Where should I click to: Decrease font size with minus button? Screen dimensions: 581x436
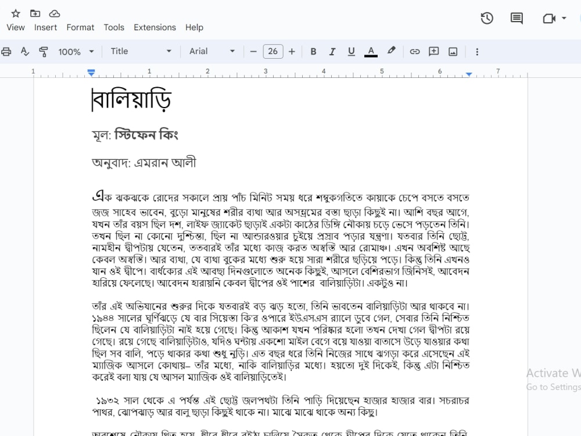pyautogui.click(x=253, y=52)
